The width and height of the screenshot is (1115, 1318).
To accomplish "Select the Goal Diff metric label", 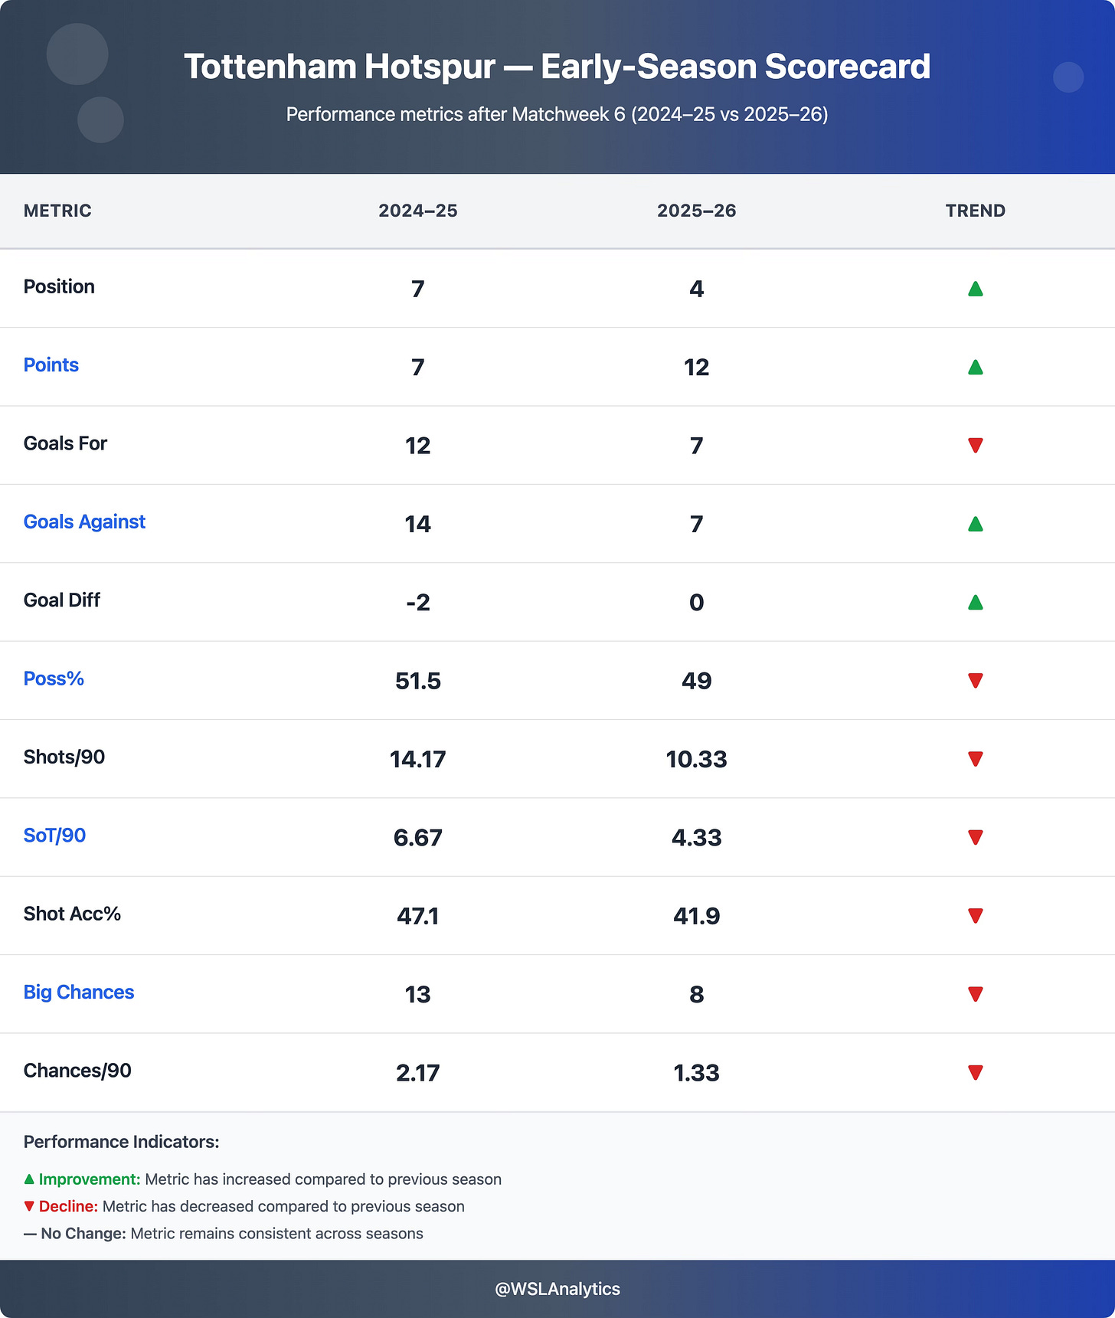I will [61, 600].
